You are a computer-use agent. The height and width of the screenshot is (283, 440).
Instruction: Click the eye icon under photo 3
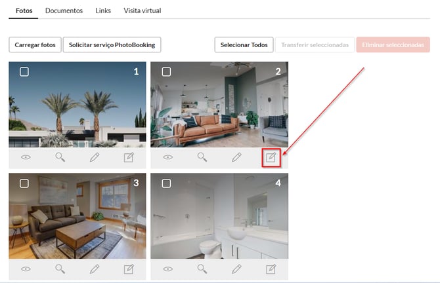pyautogui.click(x=26, y=269)
